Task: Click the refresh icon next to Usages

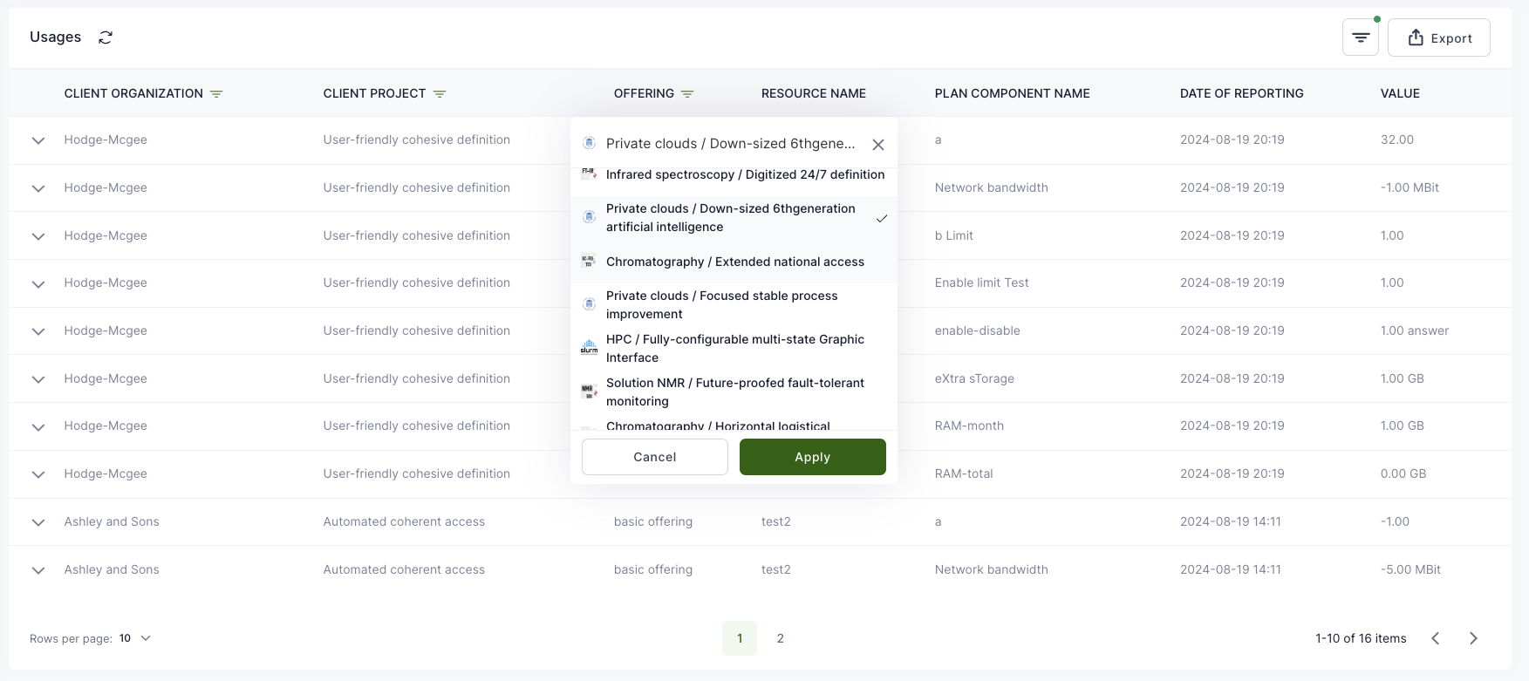Action: [x=106, y=37]
